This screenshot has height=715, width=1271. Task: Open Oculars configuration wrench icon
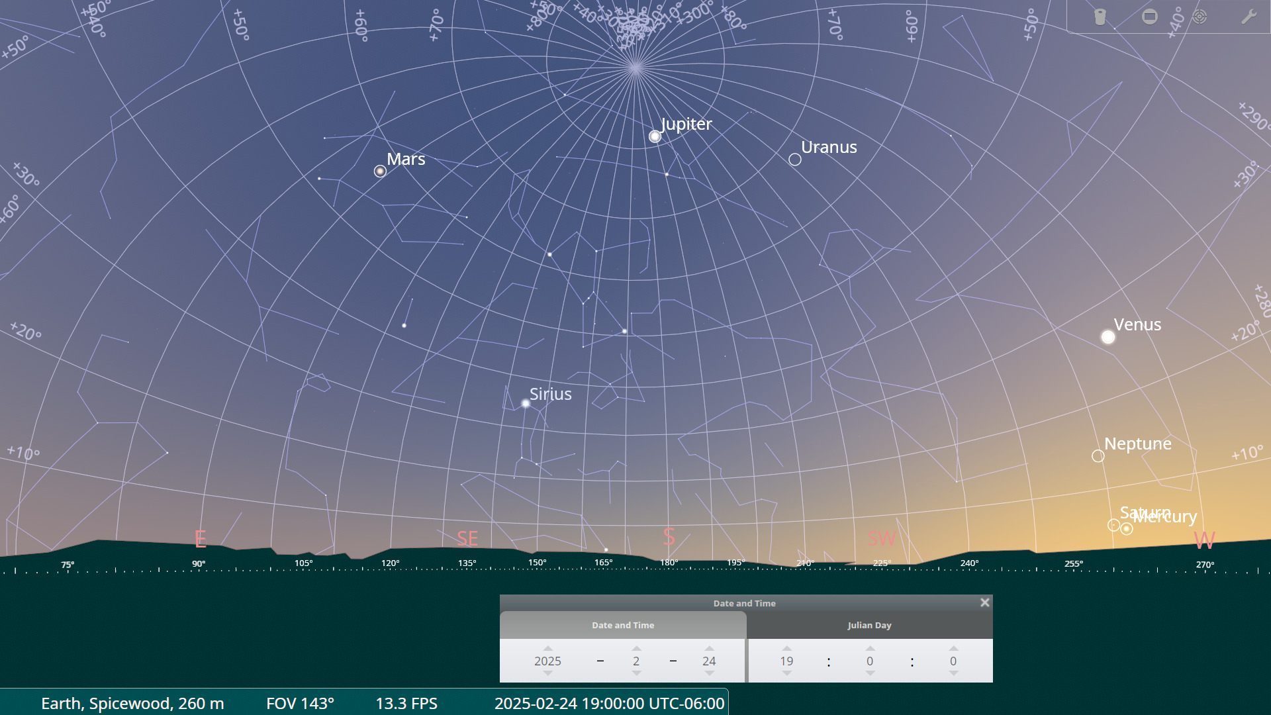click(x=1248, y=17)
